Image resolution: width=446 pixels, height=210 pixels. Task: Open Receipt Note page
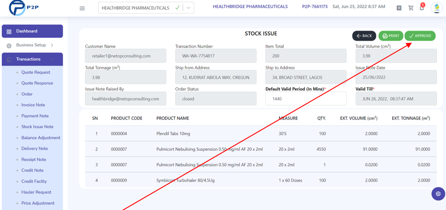[34, 160]
